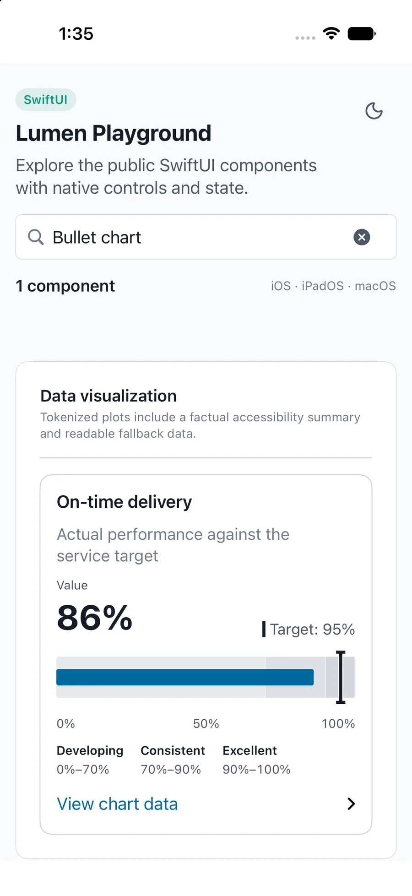Click the magnifying glass search icon
Screen dimensions: 412x896
click(x=36, y=237)
